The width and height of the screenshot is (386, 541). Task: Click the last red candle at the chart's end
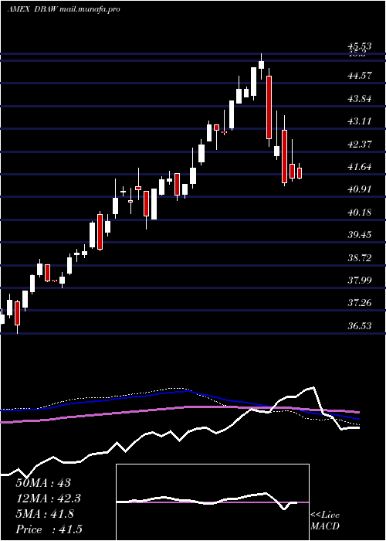pyautogui.click(x=300, y=173)
